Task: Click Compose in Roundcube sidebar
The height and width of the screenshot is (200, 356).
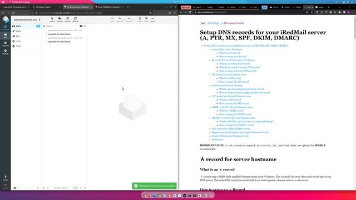Action: pos(5,28)
